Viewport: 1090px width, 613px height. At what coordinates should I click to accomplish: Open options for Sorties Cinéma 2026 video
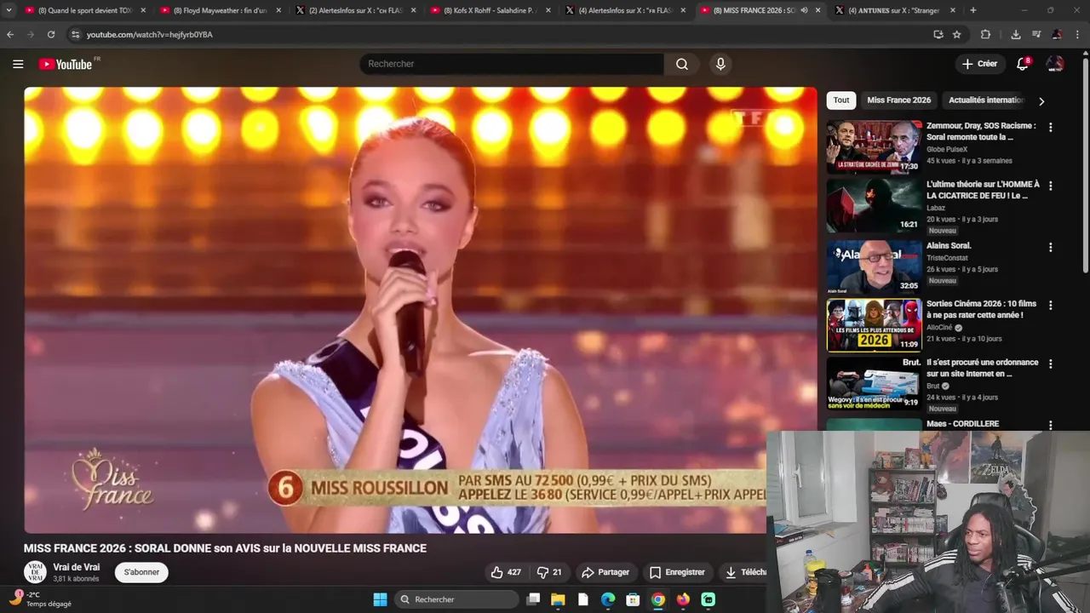1050,305
